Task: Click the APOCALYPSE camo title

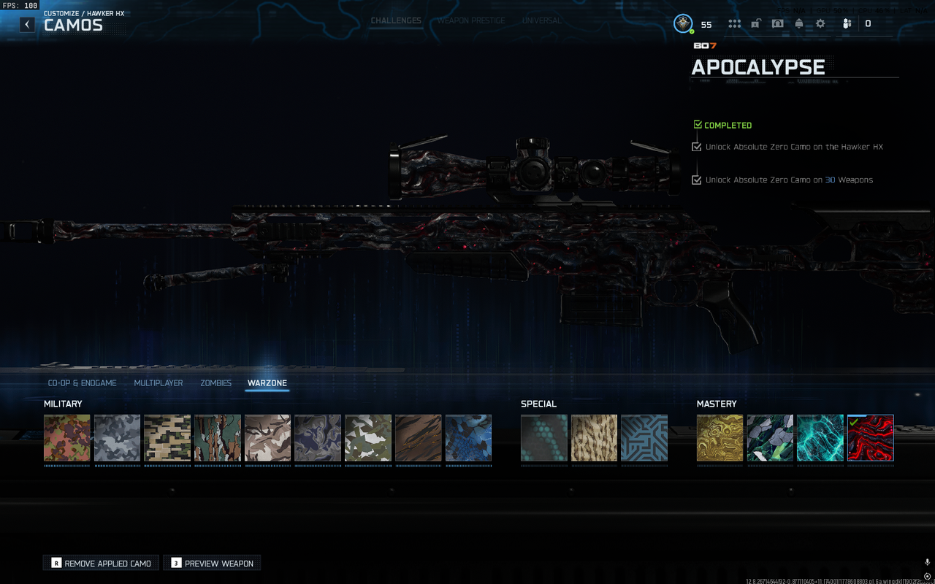Action: click(758, 67)
